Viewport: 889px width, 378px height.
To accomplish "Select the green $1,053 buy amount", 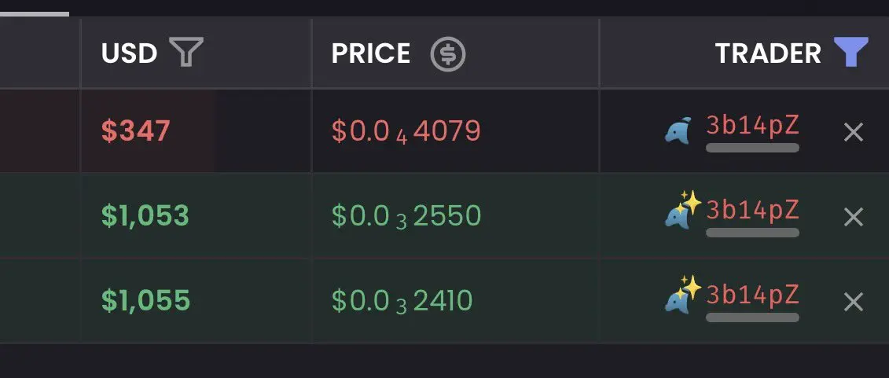I will tap(145, 216).
